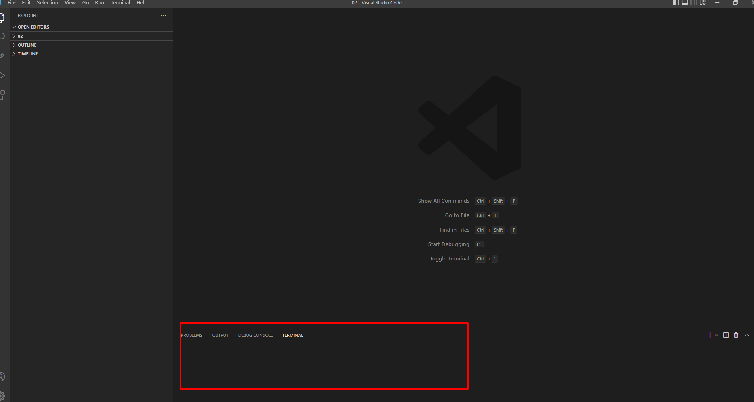Open the Accounts icon in the activity bar
Viewport: 754px width, 402px height.
tap(2, 377)
